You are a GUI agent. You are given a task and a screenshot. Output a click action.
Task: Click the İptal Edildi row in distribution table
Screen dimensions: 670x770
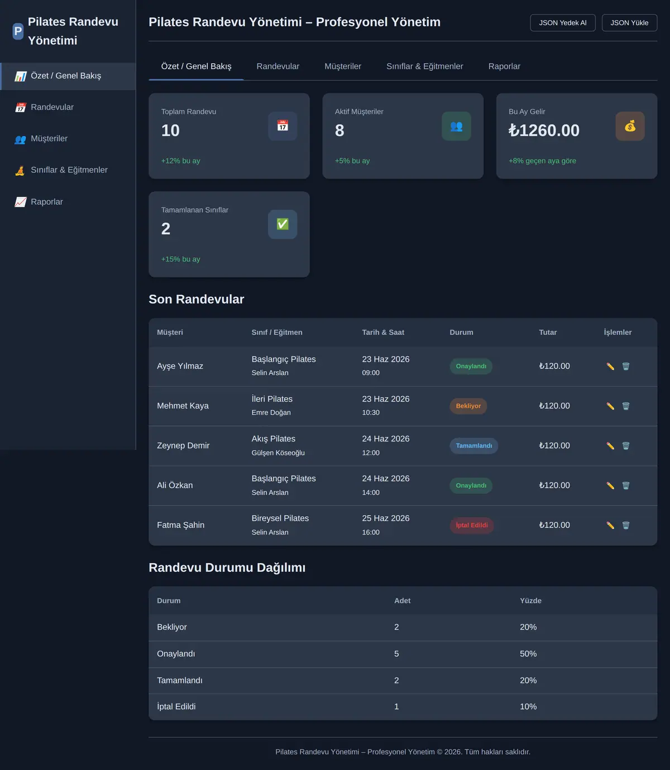click(403, 707)
